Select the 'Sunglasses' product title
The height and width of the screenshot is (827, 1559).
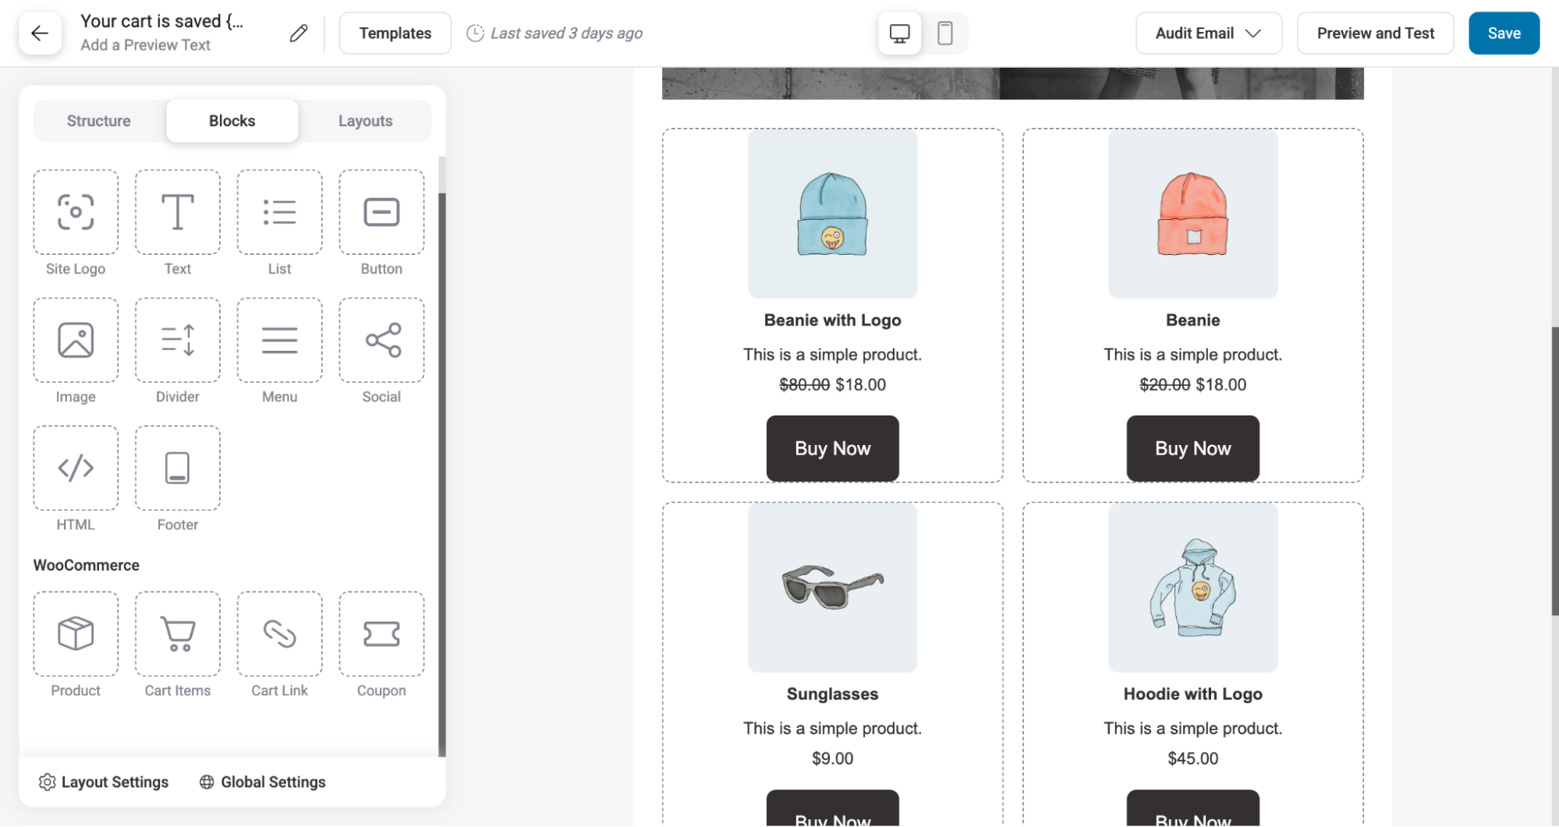click(832, 694)
